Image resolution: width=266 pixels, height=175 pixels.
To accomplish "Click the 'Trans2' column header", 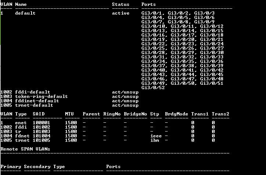I will [x=221, y=114].
